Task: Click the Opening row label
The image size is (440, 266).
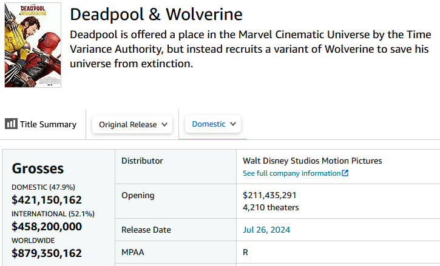Action: 138,196
